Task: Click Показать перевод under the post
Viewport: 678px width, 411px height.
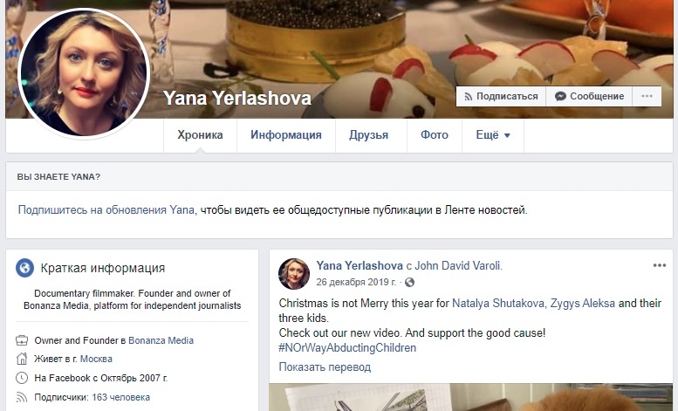Action: [325, 366]
